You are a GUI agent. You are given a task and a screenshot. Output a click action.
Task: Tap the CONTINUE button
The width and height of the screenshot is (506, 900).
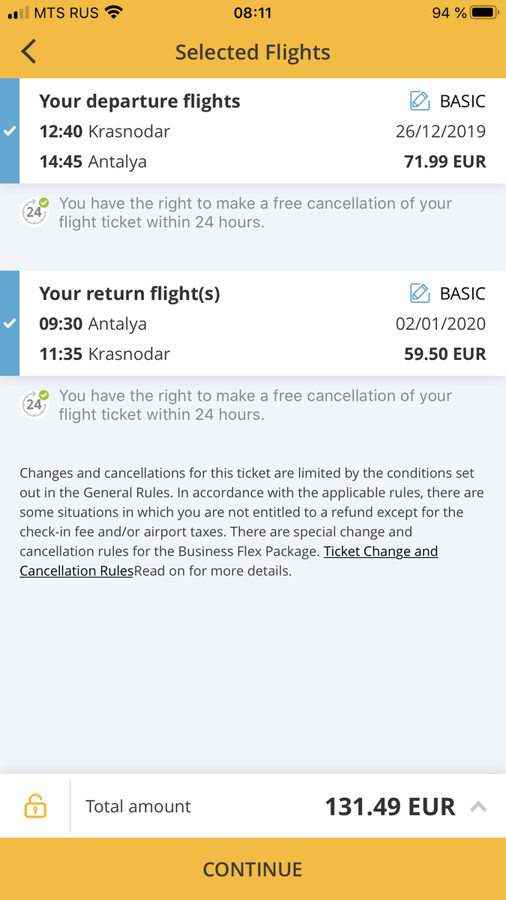click(x=253, y=869)
